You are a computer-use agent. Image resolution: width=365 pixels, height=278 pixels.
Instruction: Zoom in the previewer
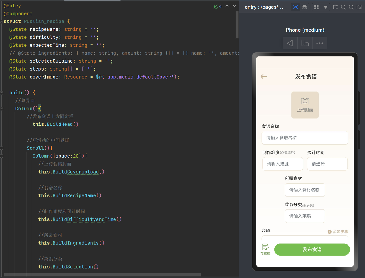[351, 7]
